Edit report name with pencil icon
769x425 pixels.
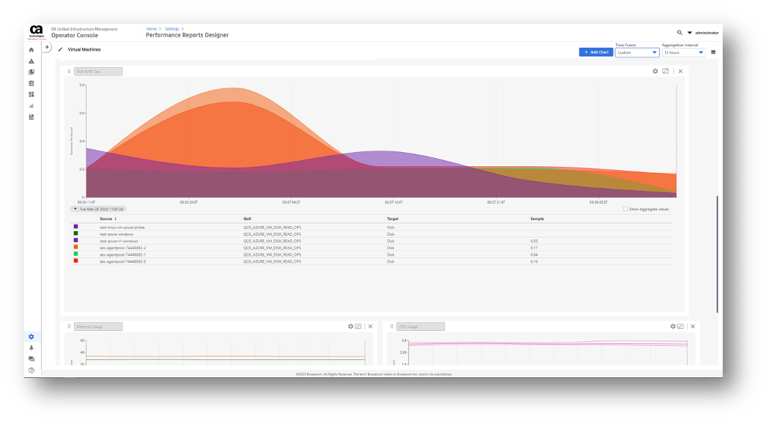click(60, 50)
